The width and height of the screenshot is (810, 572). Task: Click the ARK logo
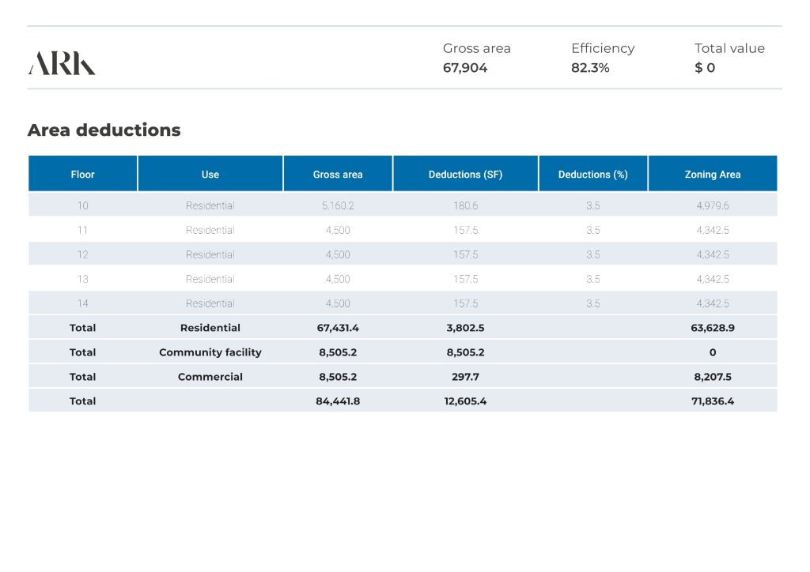(x=62, y=63)
